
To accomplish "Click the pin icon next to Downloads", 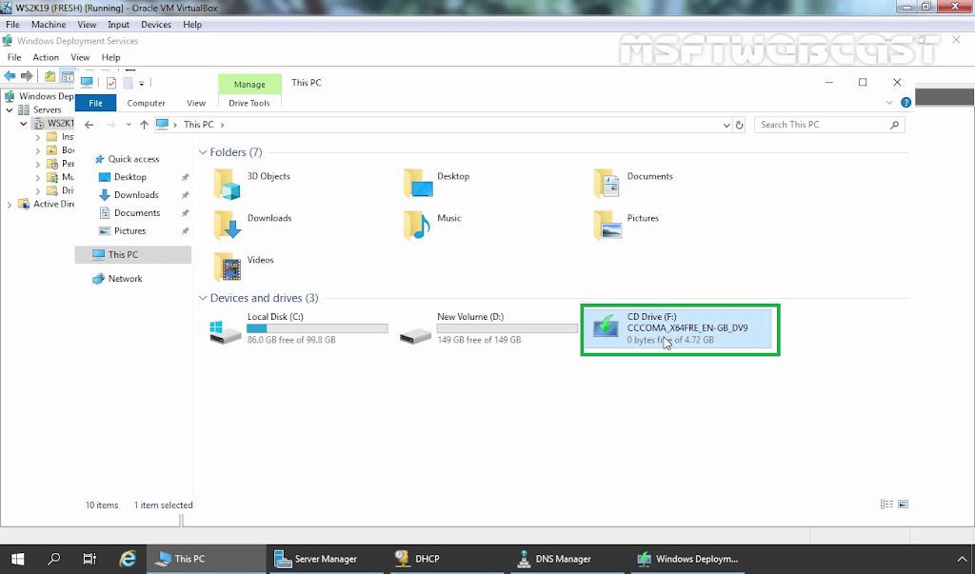I will (185, 195).
